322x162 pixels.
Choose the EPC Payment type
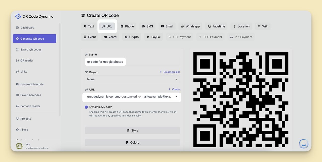[211, 37]
